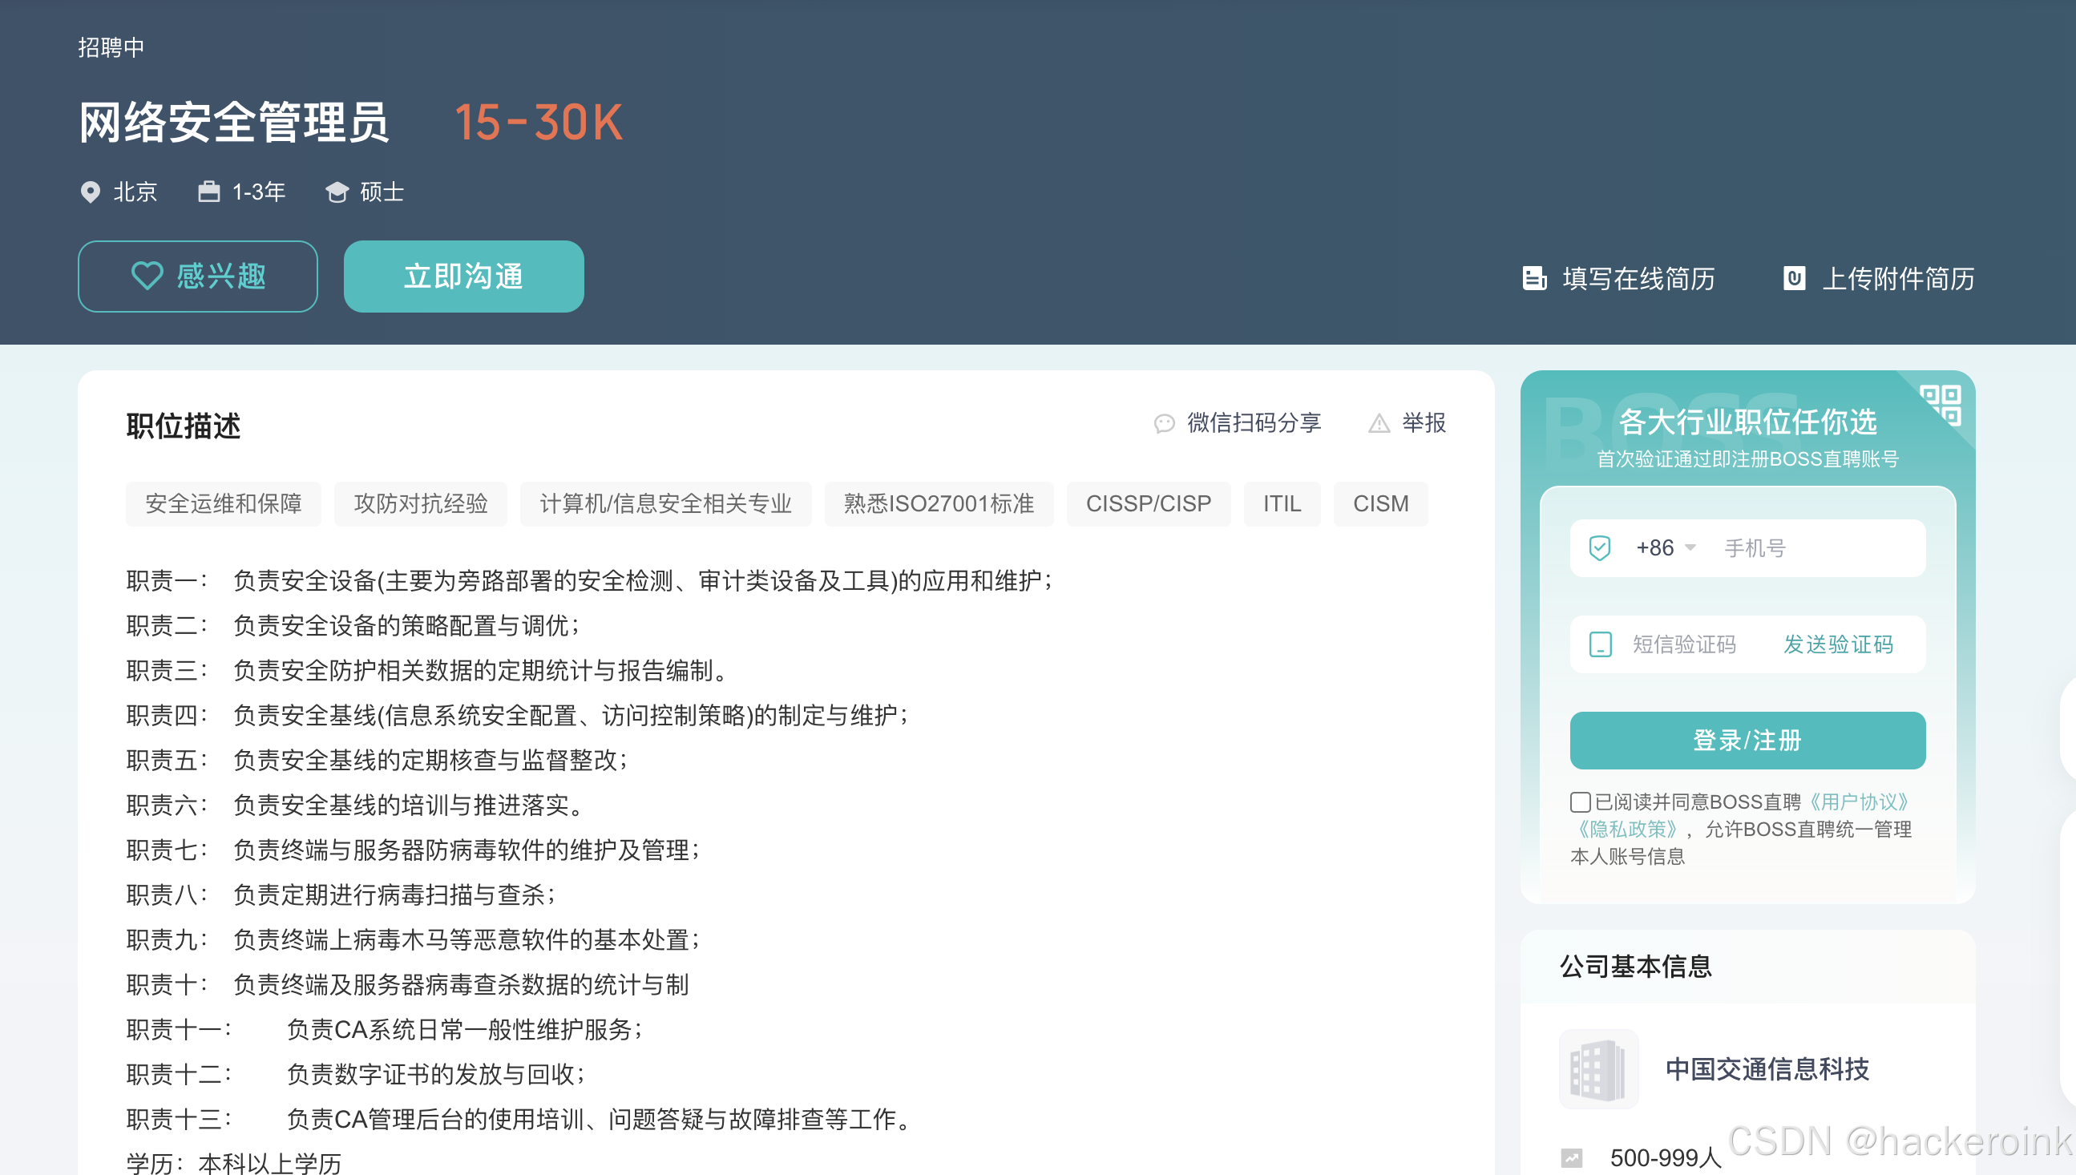This screenshot has width=2076, height=1175.
Task: Select the CISSP/CISP skill tag
Action: 1148,503
